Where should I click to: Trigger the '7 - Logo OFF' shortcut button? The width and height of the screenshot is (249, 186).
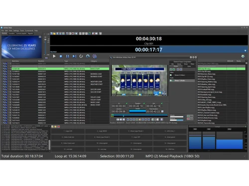(136, 137)
